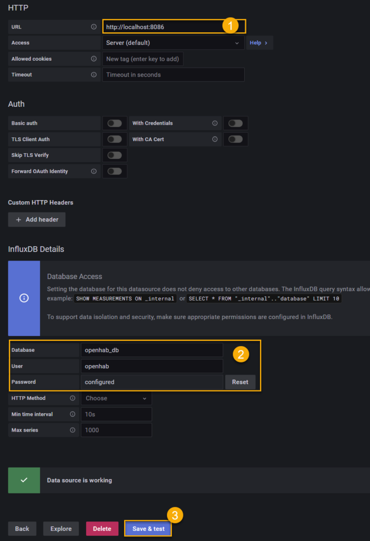This screenshot has width=370, height=541.
Task: Click the Max series 1000 field
Action: pos(116,430)
